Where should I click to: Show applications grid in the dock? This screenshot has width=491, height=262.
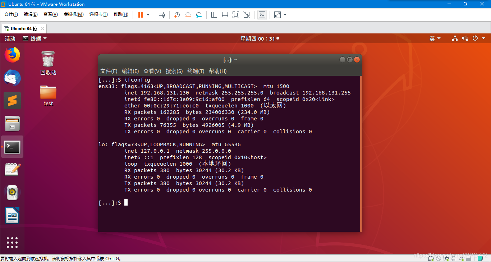tap(12, 242)
